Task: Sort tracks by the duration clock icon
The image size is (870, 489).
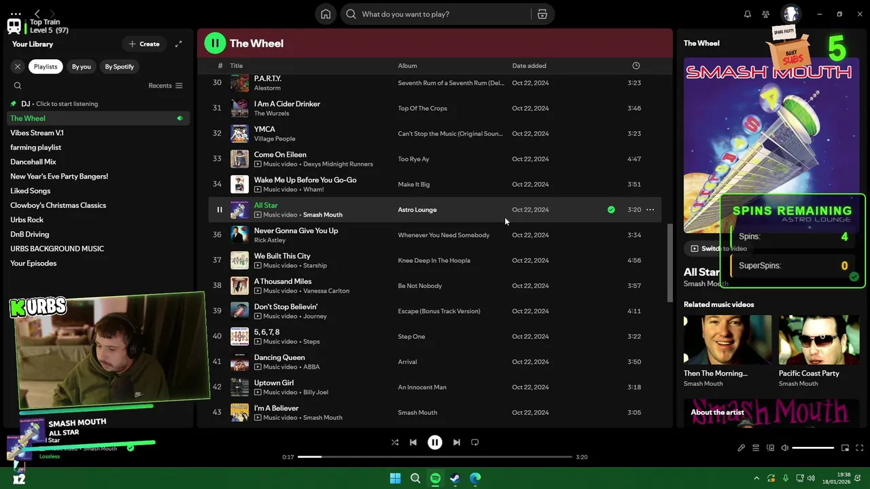Action: coord(636,66)
